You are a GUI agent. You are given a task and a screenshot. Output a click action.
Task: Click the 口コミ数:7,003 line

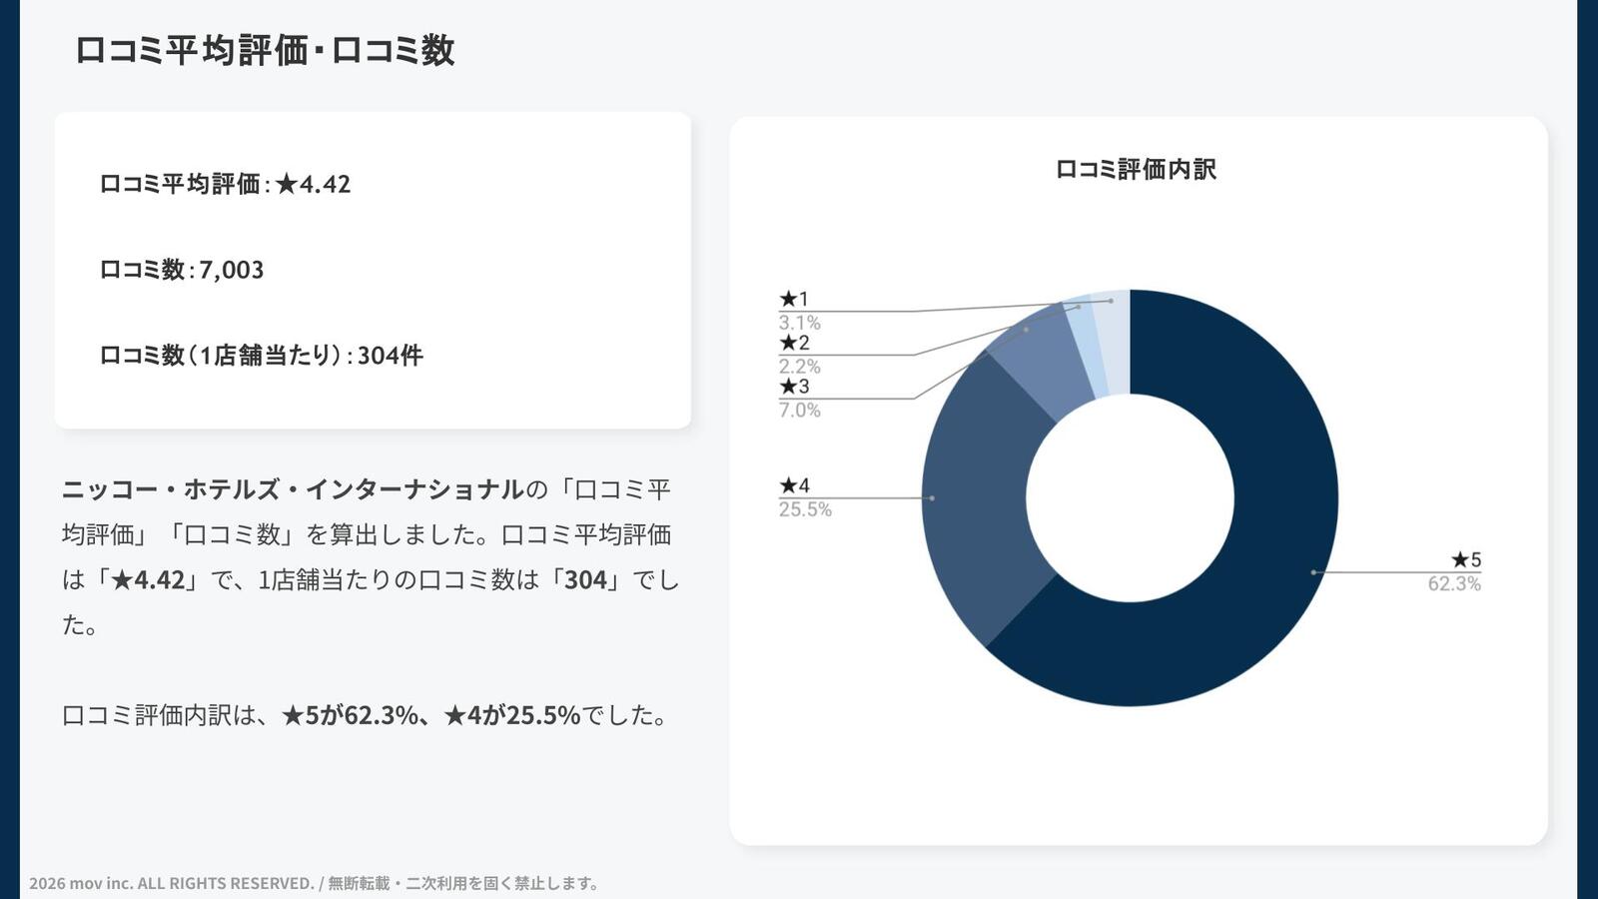pos(181,270)
